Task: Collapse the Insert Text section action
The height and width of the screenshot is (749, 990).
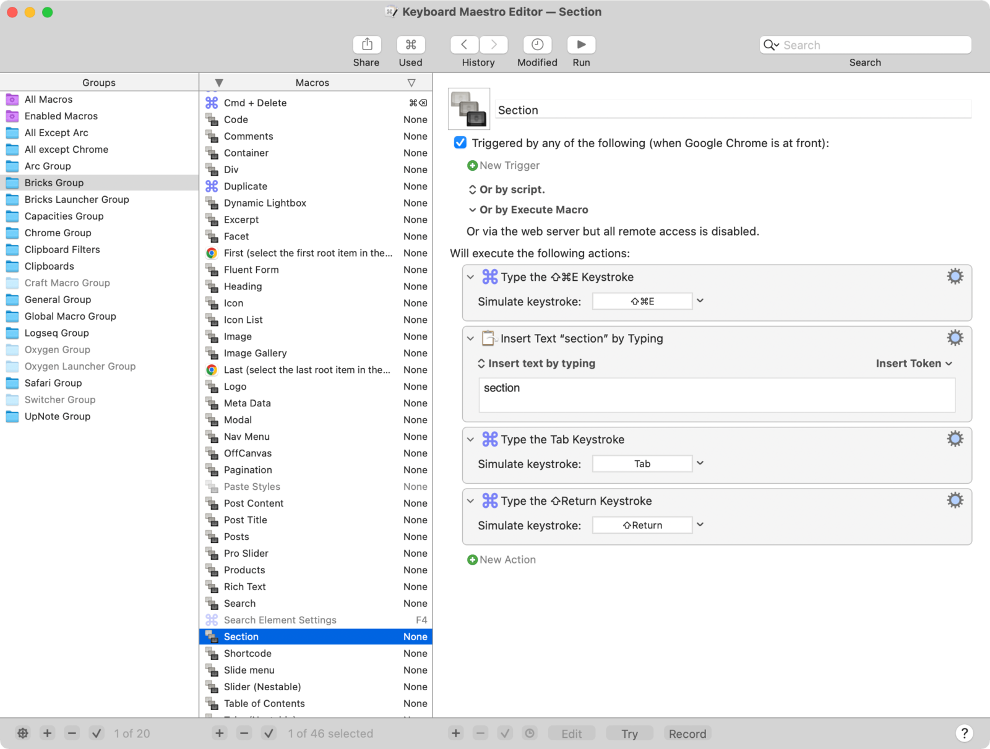Action: coord(471,338)
